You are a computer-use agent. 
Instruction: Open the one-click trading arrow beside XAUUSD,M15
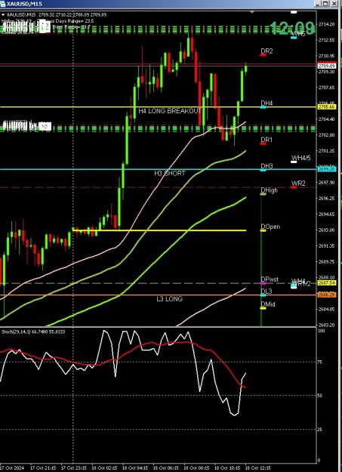3,14
